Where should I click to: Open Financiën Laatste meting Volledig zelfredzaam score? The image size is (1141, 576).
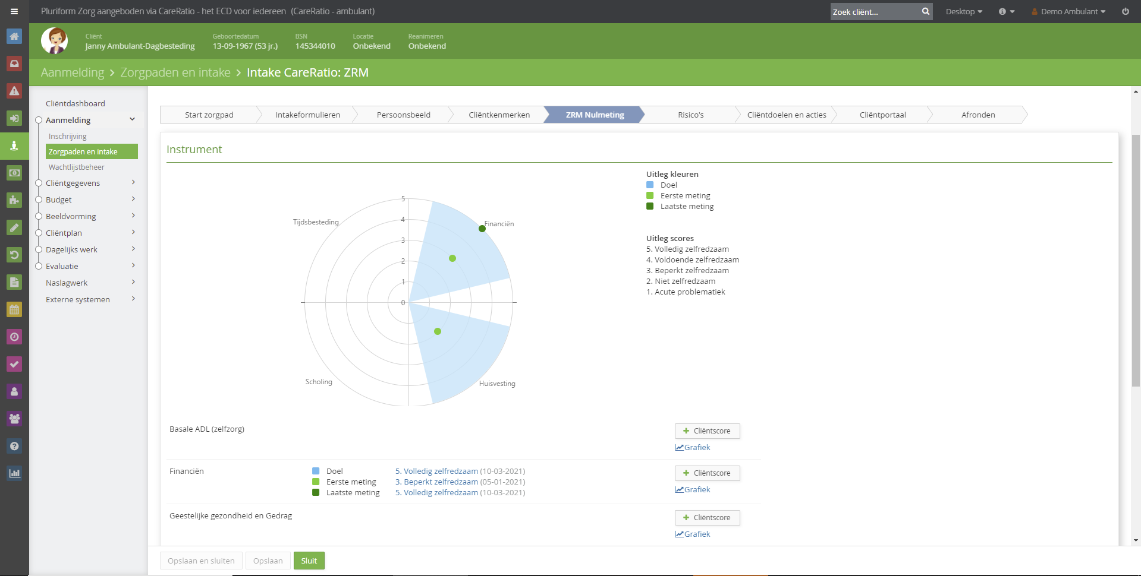click(436, 492)
